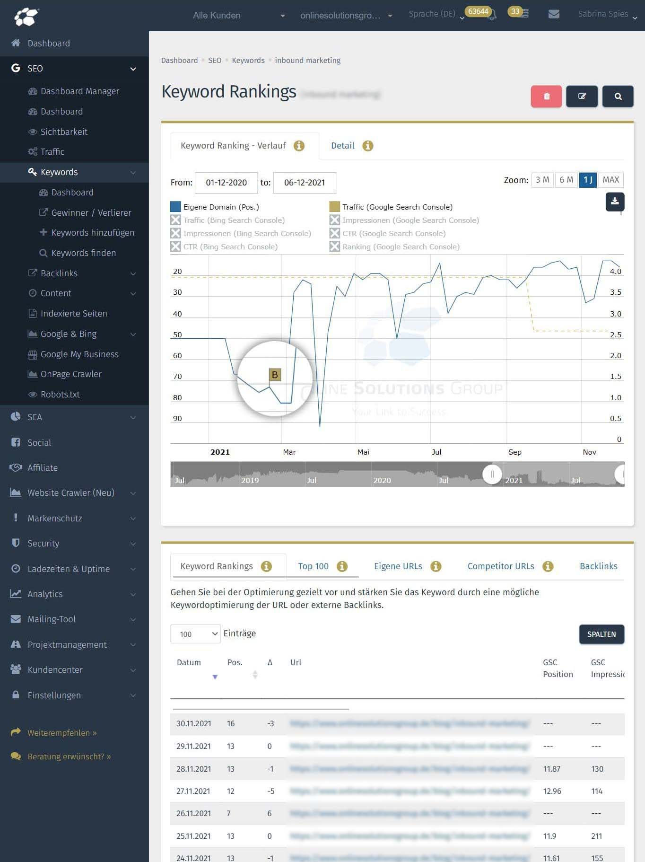Click the red delete trash button
645x862 pixels.
pos(546,96)
